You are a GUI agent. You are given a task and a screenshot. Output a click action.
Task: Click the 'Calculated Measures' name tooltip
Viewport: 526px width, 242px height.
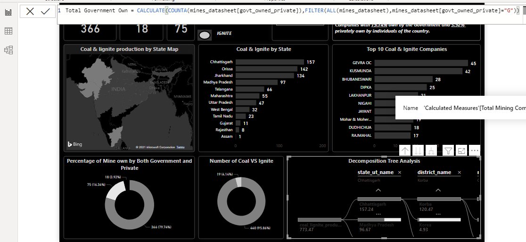point(460,108)
